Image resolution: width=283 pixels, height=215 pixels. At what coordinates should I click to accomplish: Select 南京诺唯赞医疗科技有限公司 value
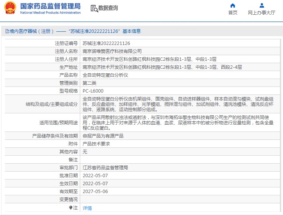[112, 51]
